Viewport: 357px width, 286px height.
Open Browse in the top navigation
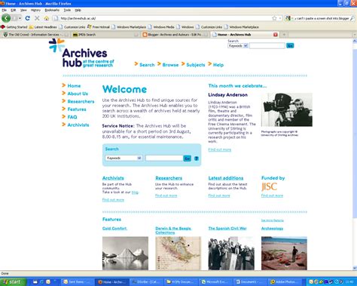coord(170,65)
